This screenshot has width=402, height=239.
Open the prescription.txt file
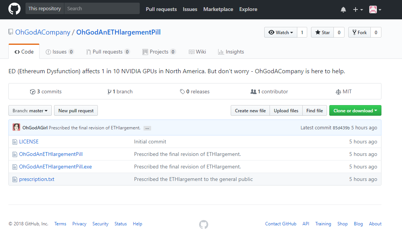[x=37, y=179]
